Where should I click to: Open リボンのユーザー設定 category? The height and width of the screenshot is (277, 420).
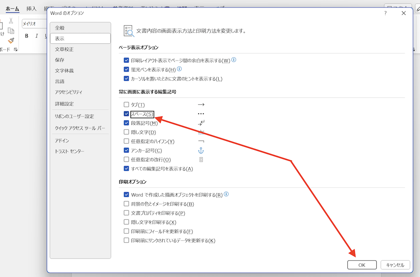tap(80, 116)
